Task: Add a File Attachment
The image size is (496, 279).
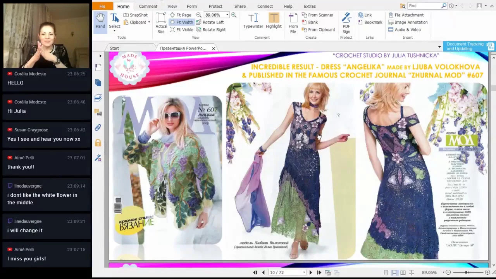Action: pyautogui.click(x=406, y=15)
